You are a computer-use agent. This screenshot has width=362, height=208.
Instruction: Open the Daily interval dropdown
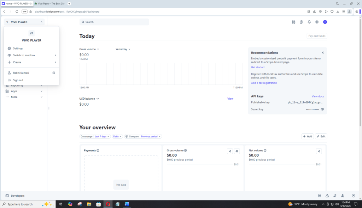pyautogui.click(x=117, y=137)
